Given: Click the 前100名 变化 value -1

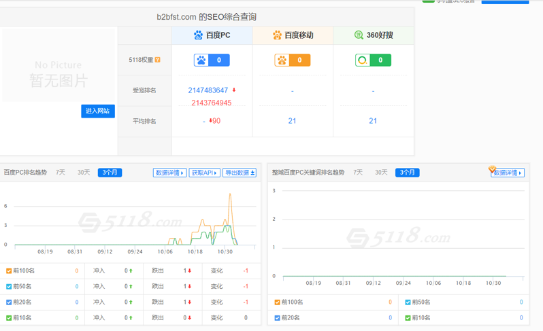Looking at the screenshot, I should tap(246, 271).
